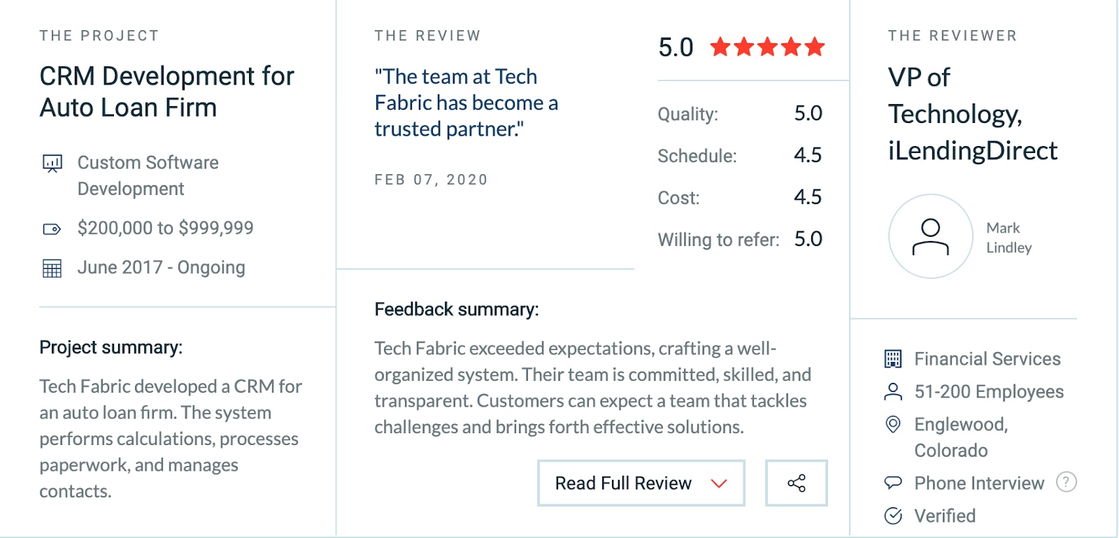Image resolution: width=1119 pixels, height=538 pixels.
Task: Click the employees person icon
Action: tap(893, 392)
